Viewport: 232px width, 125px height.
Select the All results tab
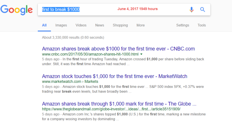44,25
